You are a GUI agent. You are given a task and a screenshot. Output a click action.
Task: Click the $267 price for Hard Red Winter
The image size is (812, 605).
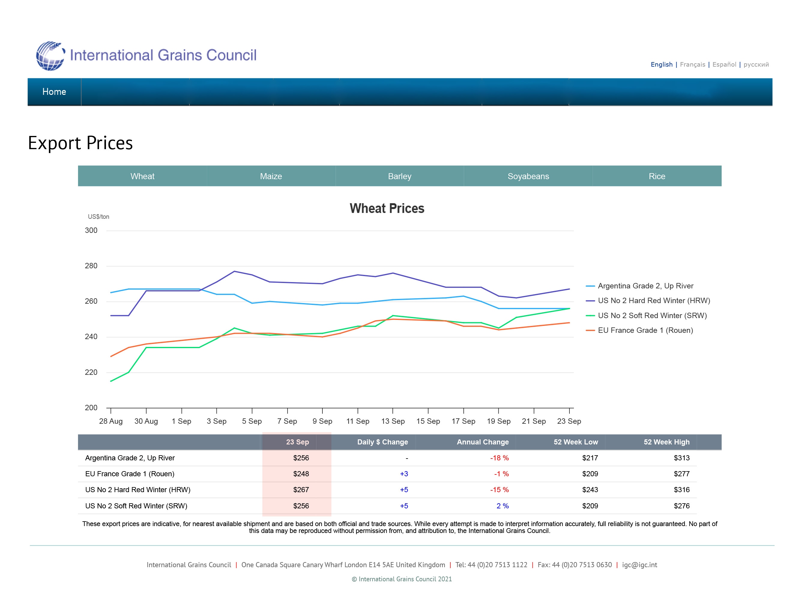point(301,490)
